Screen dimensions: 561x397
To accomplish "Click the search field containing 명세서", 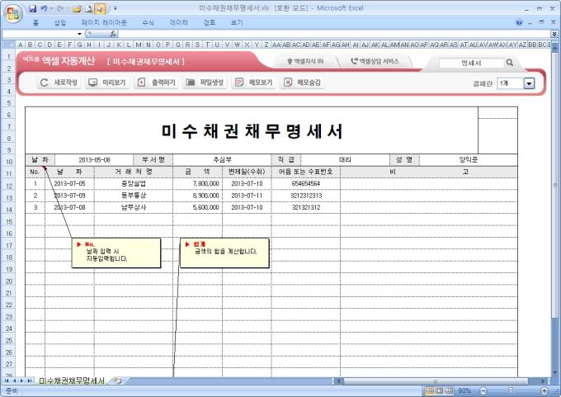I will [471, 63].
